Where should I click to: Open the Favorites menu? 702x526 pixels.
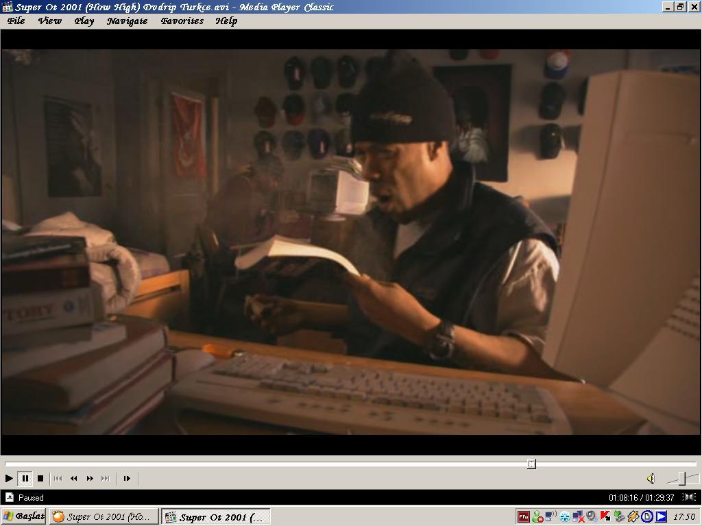[182, 21]
